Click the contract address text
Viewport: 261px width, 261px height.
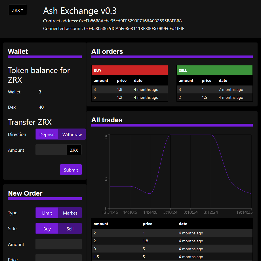coord(130,21)
